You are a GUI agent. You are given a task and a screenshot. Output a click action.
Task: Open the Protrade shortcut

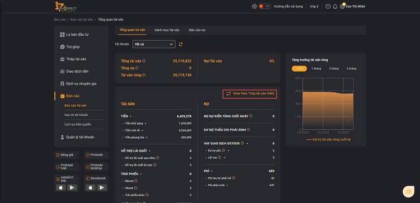(96, 155)
